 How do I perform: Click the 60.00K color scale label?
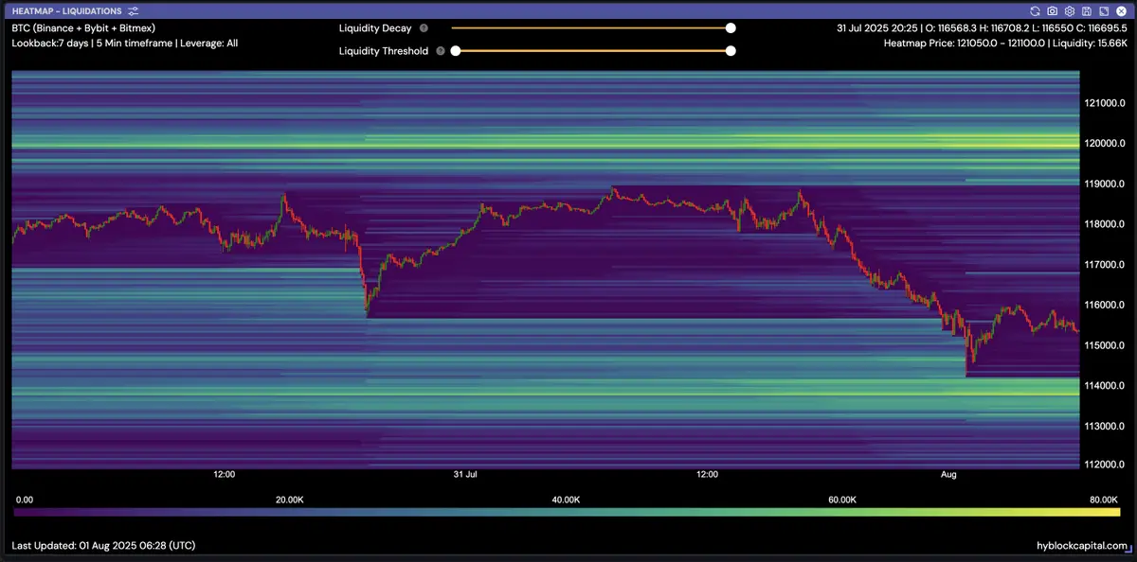[x=842, y=500]
